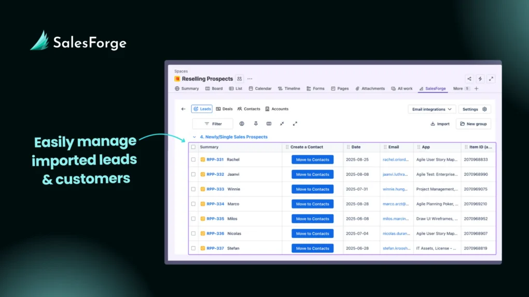Click the New group button

click(474, 124)
